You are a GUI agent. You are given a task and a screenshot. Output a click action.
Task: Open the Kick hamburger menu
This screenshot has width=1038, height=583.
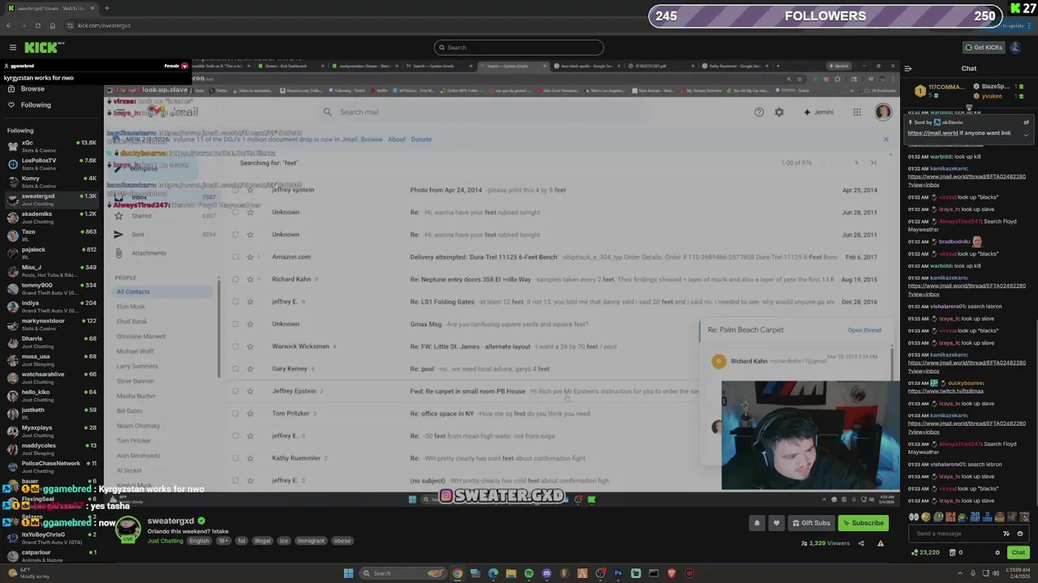13,48
